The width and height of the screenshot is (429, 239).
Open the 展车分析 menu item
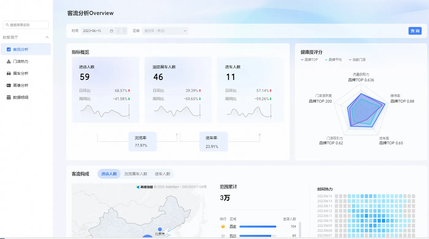pos(25,74)
